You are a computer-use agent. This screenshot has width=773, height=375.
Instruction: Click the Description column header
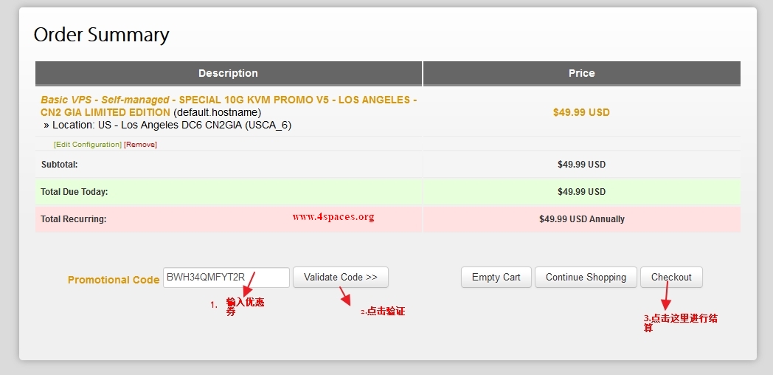(228, 73)
